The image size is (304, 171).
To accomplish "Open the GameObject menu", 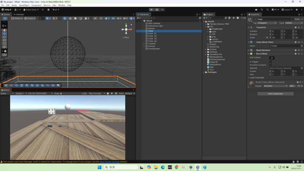I will (24, 5).
